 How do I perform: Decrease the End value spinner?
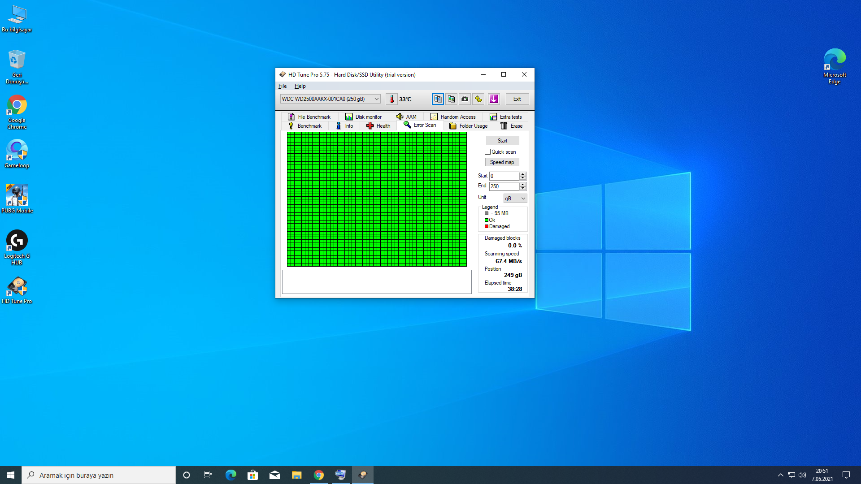522,188
